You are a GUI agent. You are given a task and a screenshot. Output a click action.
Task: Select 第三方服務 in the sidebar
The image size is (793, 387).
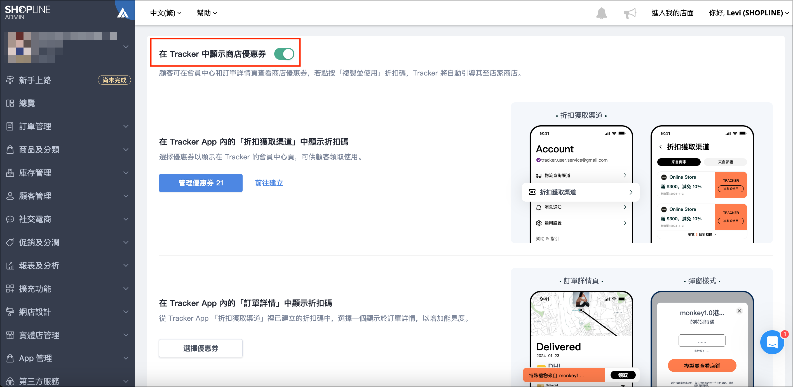(67, 381)
